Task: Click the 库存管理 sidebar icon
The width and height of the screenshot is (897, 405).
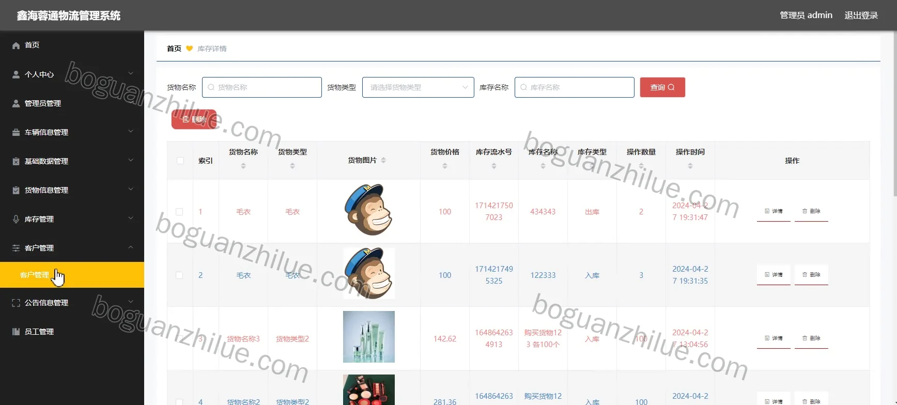Action: pyautogui.click(x=16, y=219)
